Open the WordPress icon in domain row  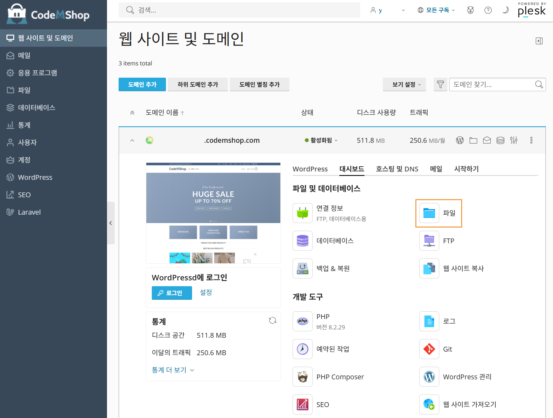tap(460, 140)
